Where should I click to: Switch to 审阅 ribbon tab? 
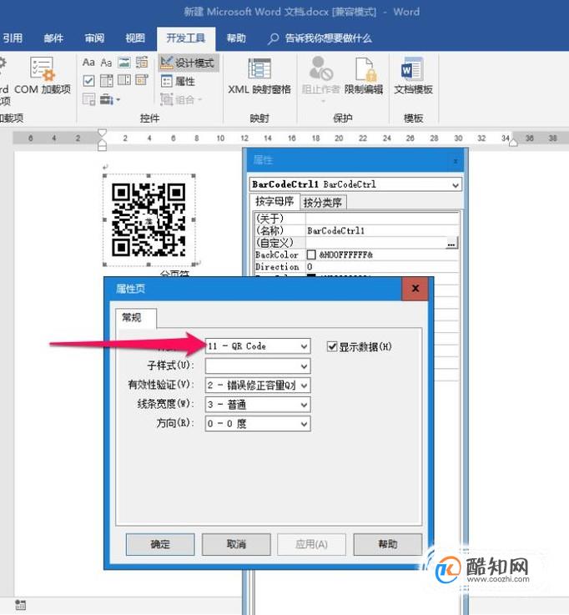coord(94,38)
